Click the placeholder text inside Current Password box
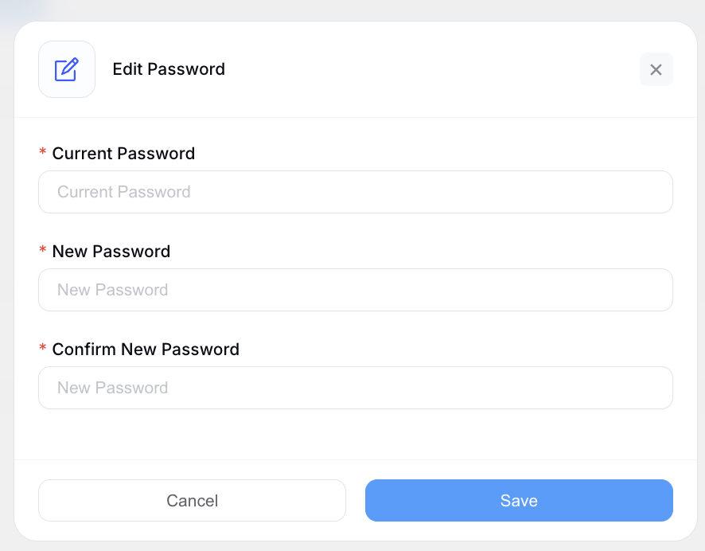Image resolution: width=705 pixels, height=551 pixels. click(123, 192)
